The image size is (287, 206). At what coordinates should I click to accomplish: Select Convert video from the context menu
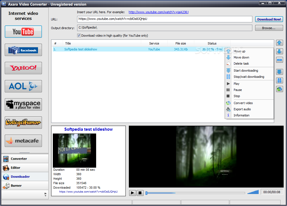(249, 103)
